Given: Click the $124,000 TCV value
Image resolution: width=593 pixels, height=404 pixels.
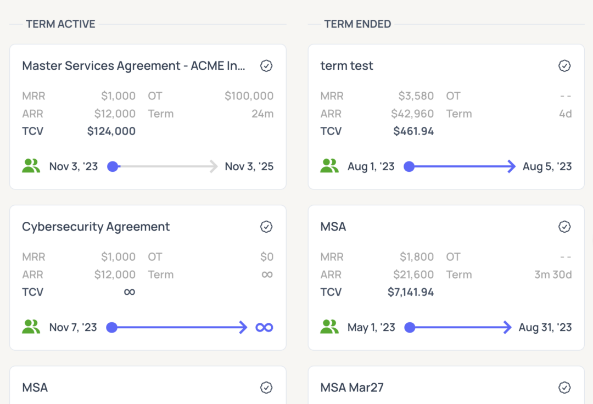Looking at the screenshot, I should point(111,131).
